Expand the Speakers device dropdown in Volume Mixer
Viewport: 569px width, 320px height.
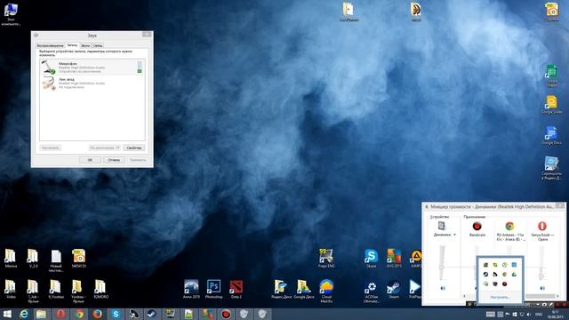[454, 235]
